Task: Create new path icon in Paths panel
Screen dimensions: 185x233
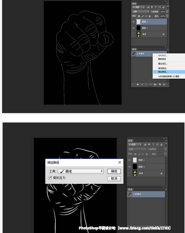Action: click(x=160, y=85)
